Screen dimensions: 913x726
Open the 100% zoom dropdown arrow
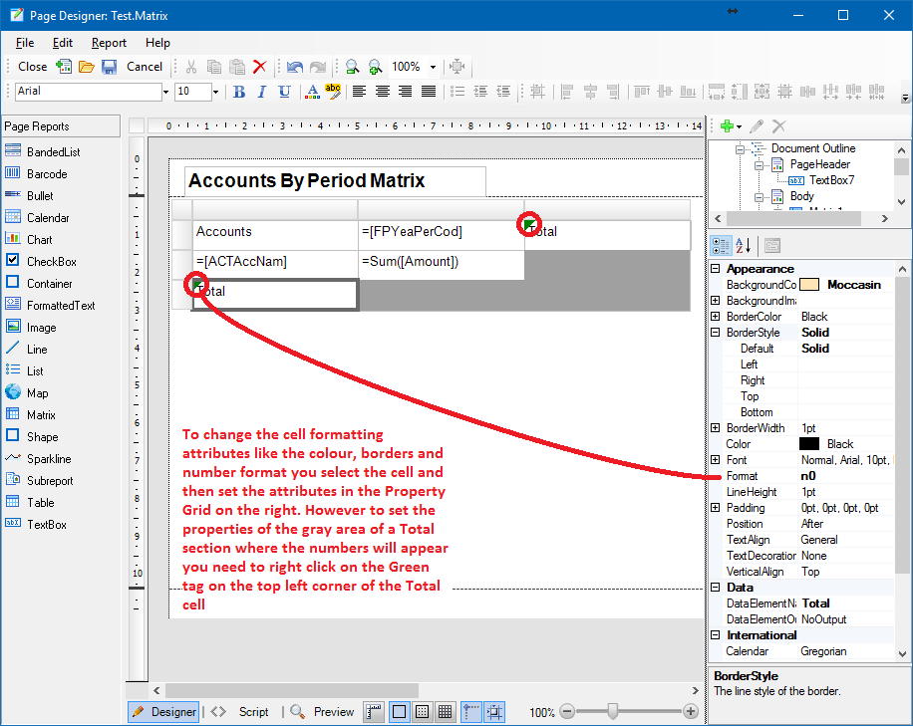click(433, 67)
